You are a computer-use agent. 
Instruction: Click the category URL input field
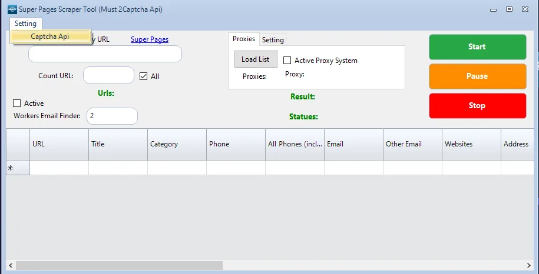(105, 54)
